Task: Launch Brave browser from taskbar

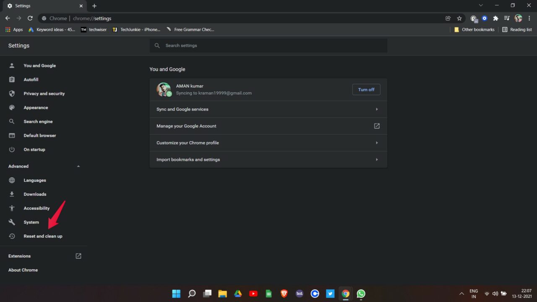Action: click(x=284, y=294)
